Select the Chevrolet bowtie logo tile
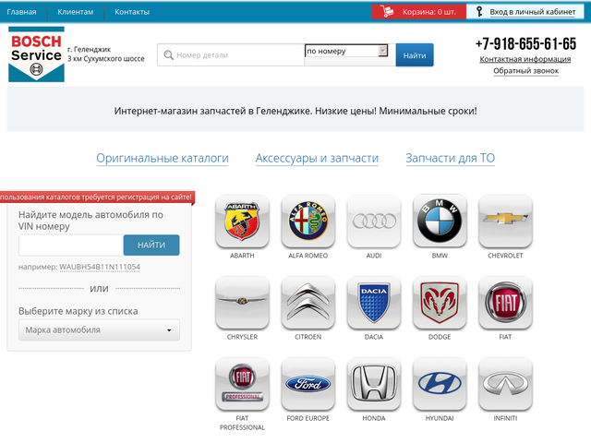The height and width of the screenshot is (443, 591). click(505, 221)
